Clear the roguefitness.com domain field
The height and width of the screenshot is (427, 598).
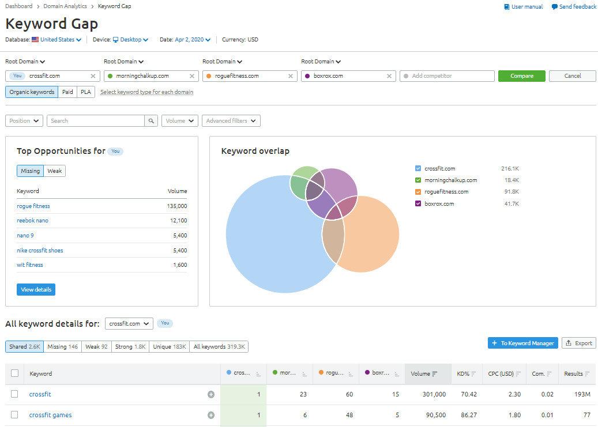pyautogui.click(x=291, y=76)
